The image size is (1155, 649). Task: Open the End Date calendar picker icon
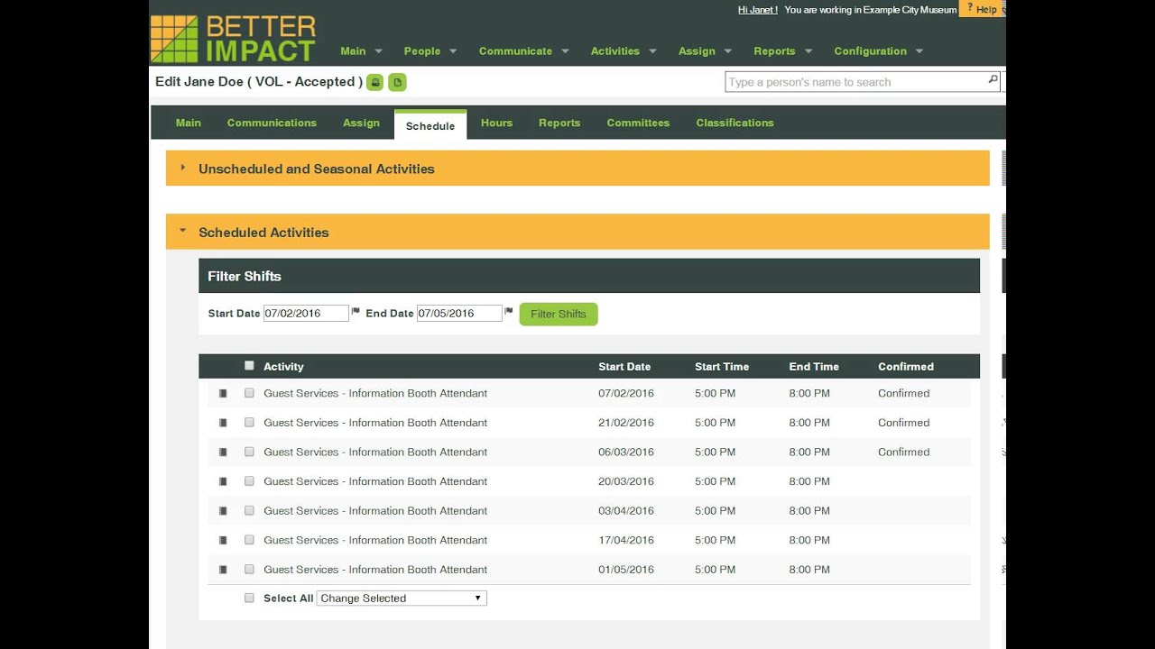pos(509,312)
